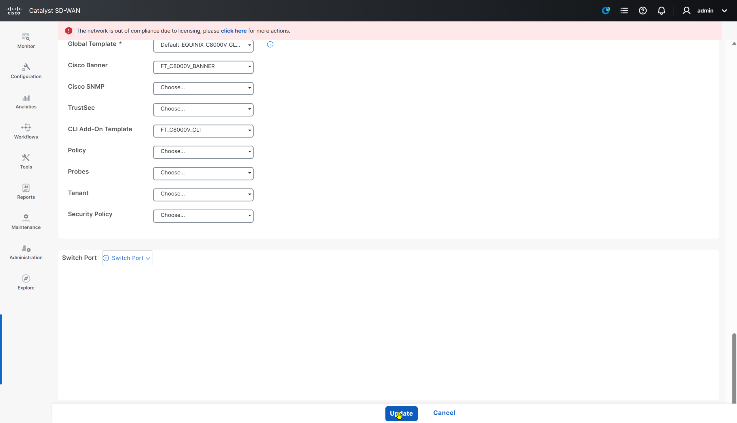Open the Tenant dropdown
Image resolution: width=737 pixels, height=423 pixels.
(x=203, y=195)
